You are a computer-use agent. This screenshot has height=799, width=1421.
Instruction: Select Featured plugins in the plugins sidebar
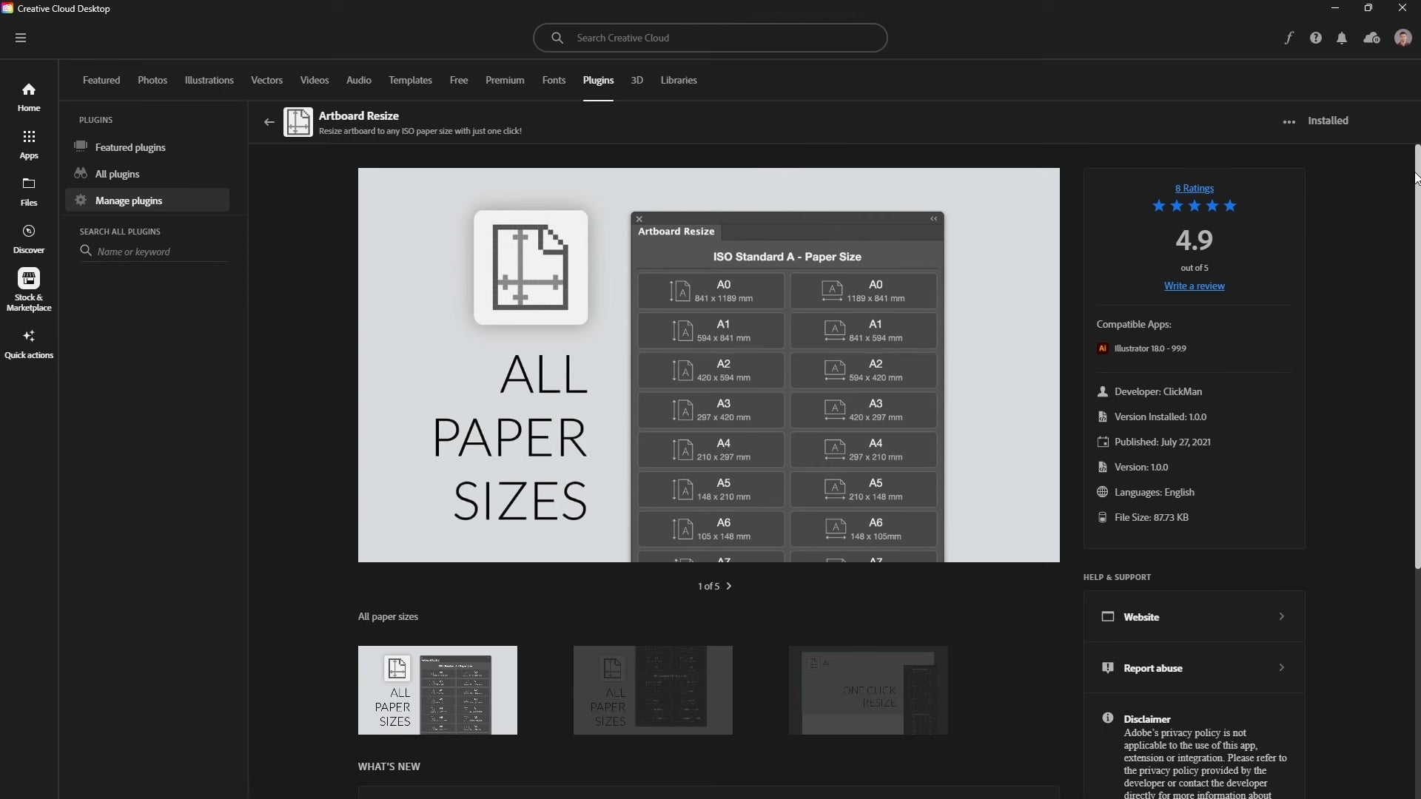130,146
